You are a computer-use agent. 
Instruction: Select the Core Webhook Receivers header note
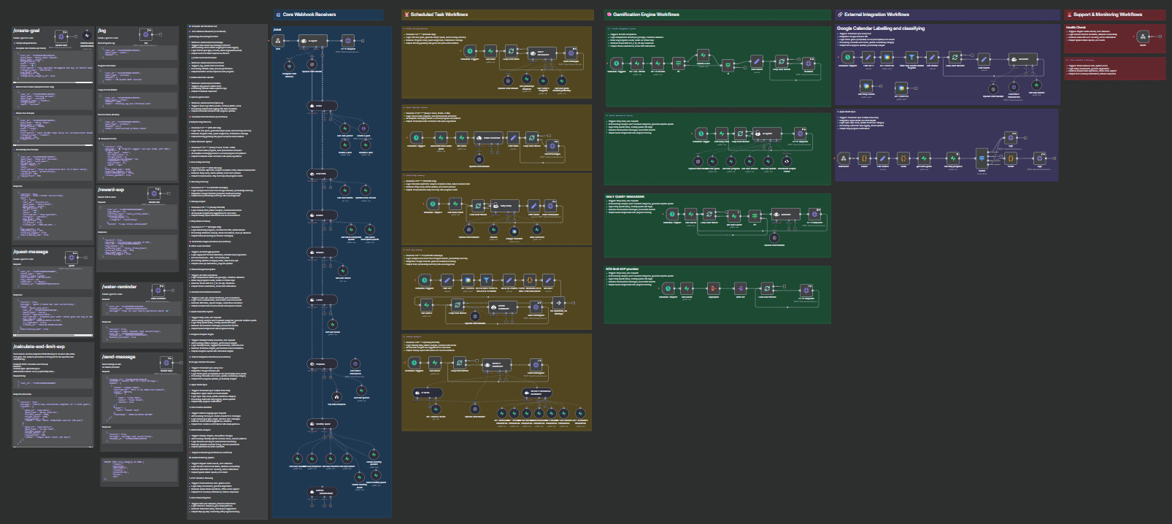309,15
